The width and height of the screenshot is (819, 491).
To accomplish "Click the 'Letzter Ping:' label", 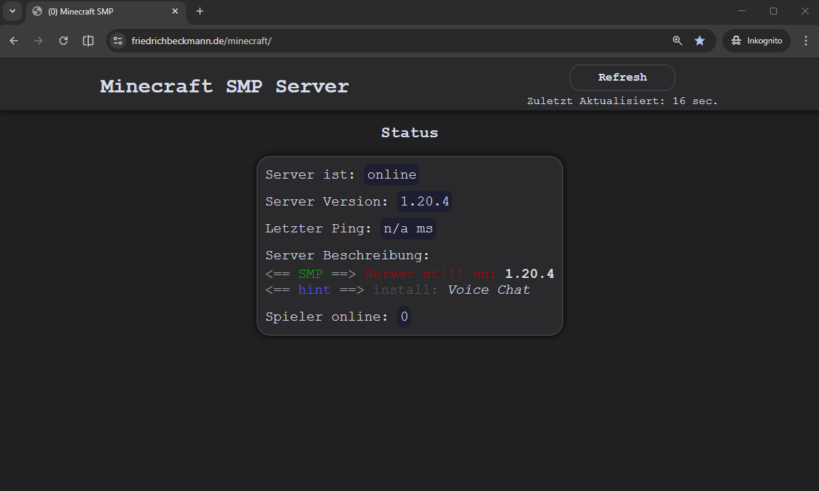I will click(318, 229).
